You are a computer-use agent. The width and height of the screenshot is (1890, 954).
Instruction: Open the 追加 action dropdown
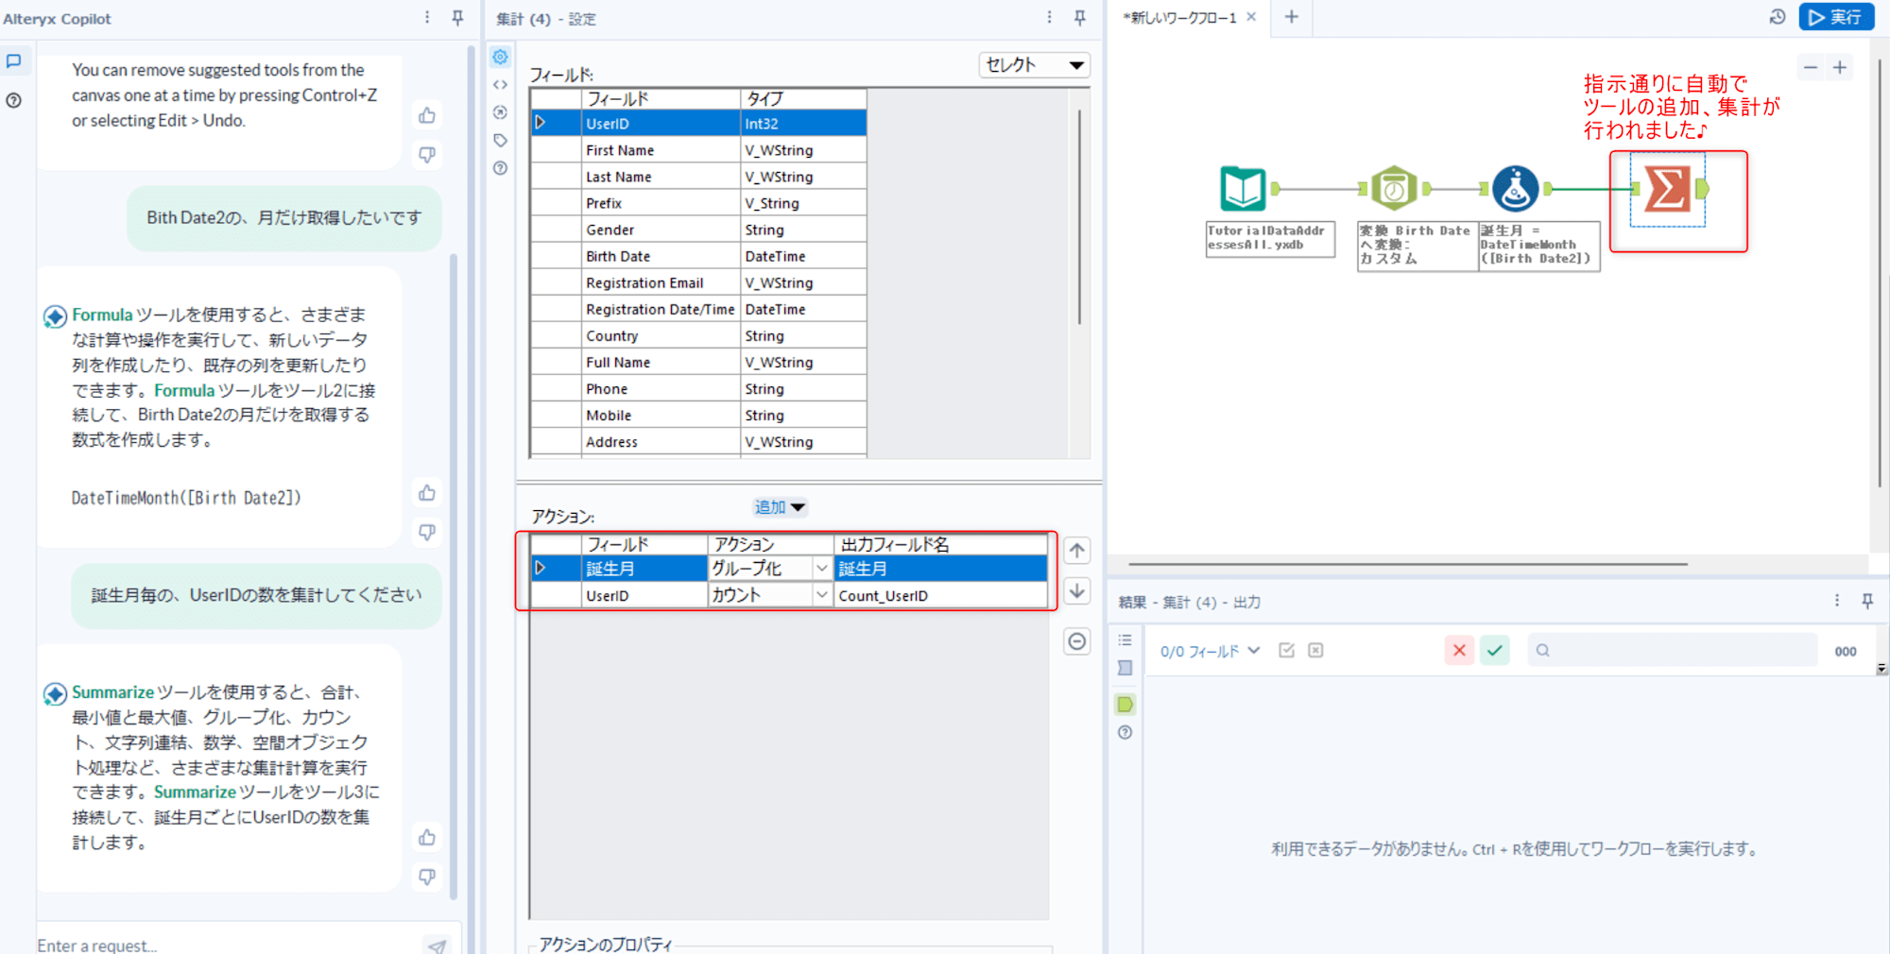[x=781, y=507]
